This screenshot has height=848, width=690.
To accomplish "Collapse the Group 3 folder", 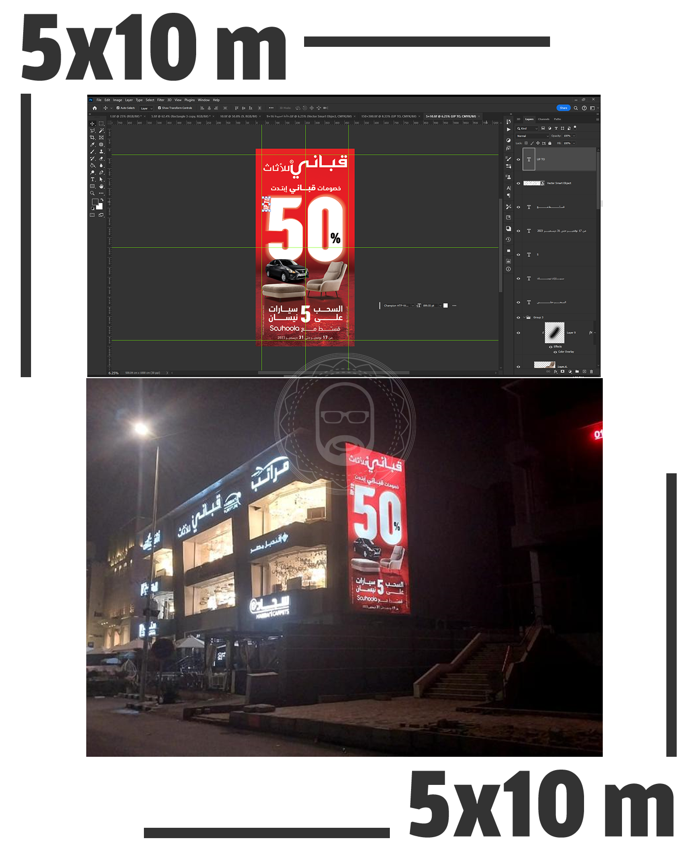I will [x=524, y=317].
